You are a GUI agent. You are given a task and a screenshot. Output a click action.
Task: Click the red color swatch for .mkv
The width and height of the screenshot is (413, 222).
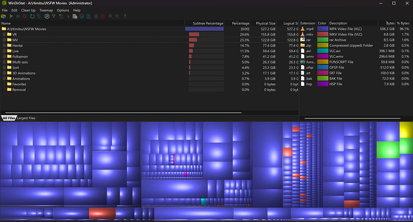(x=323, y=34)
